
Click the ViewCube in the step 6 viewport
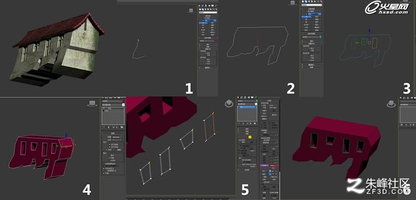(x=391, y=103)
